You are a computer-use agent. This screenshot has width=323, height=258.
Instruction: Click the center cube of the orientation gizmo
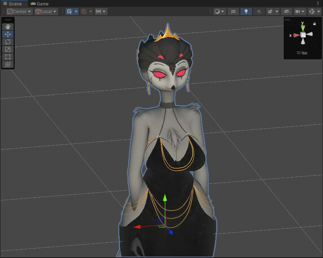(303, 35)
